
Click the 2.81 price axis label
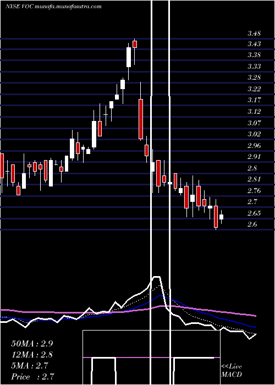click(x=254, y=179)
